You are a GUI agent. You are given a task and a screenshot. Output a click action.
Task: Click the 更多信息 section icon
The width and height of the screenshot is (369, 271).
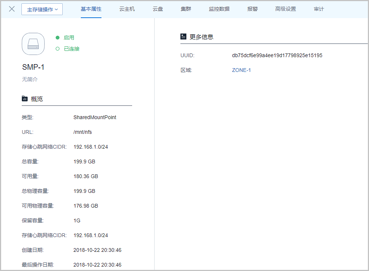[183, 37]
